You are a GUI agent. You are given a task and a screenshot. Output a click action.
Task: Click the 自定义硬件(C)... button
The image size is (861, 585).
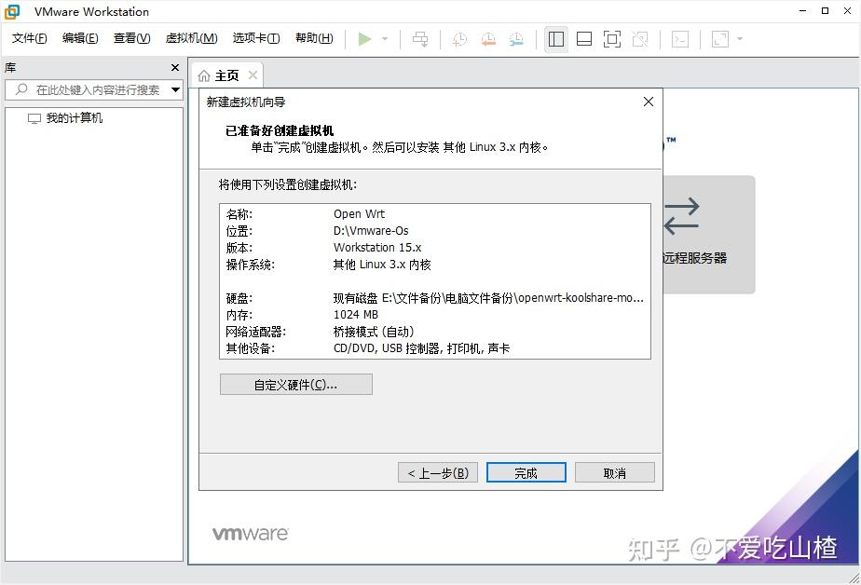[296, 385]
